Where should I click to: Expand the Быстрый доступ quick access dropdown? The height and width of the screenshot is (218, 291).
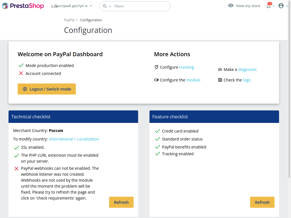click(x=73, y=6)
